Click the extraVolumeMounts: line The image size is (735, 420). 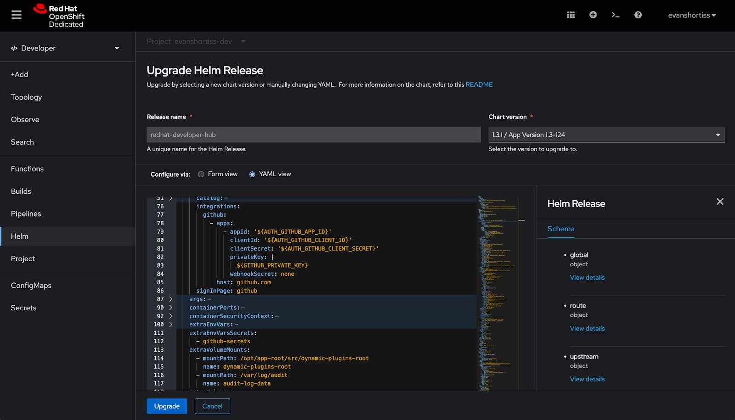[220, 350]
